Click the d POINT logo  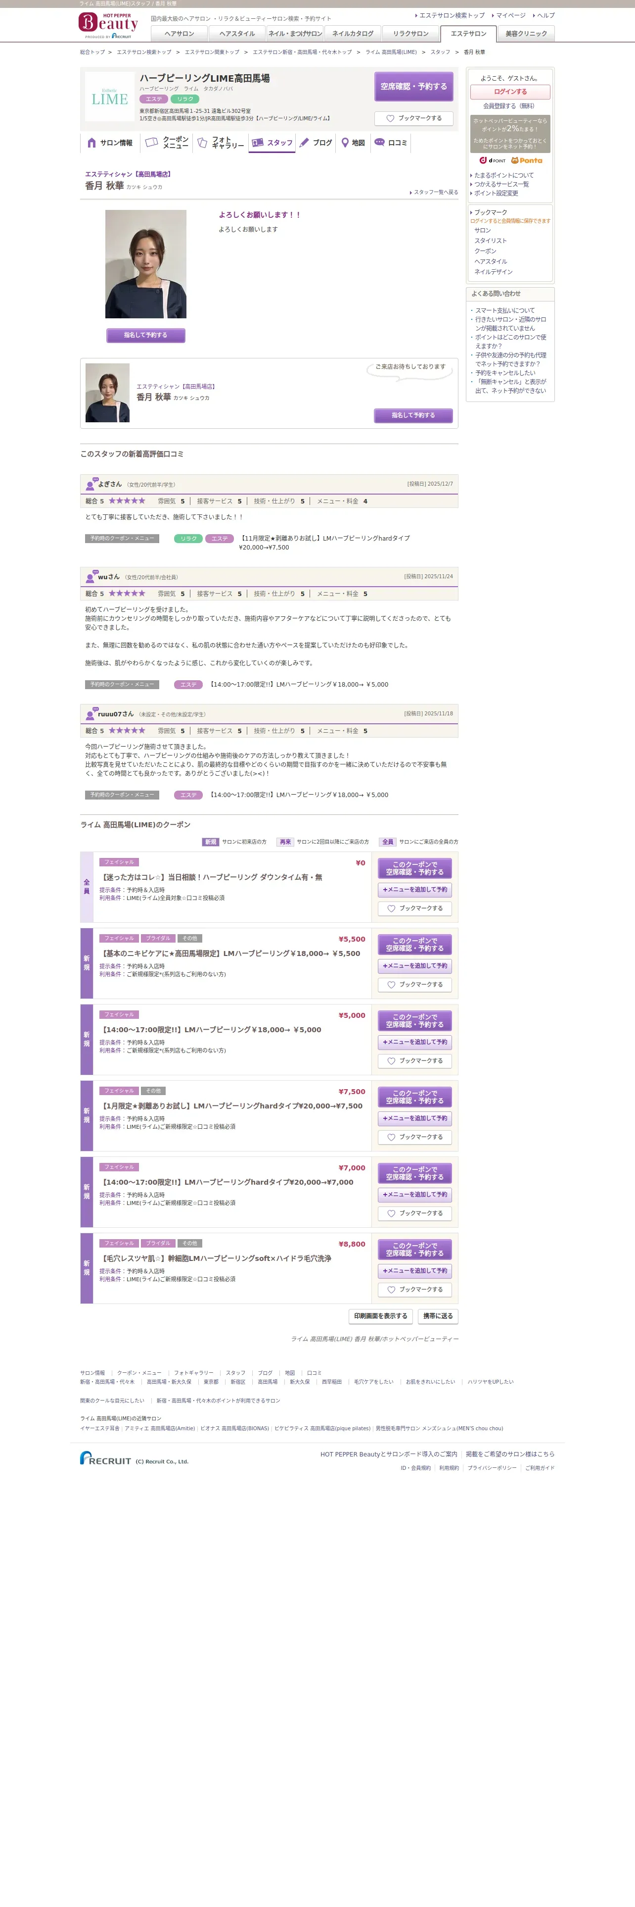tap(493, 160)
